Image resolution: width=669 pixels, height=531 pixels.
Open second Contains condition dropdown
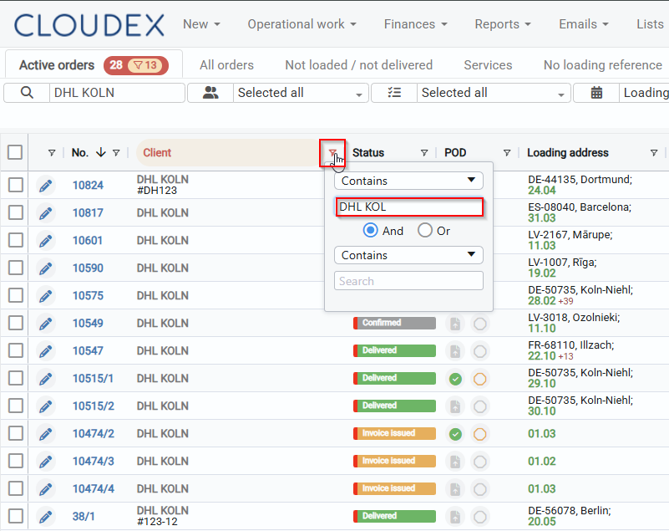[408, 255]
